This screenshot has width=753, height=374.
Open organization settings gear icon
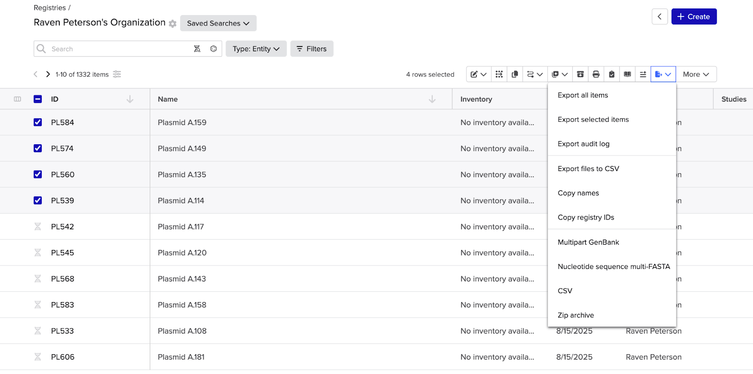tap(173, 24)
